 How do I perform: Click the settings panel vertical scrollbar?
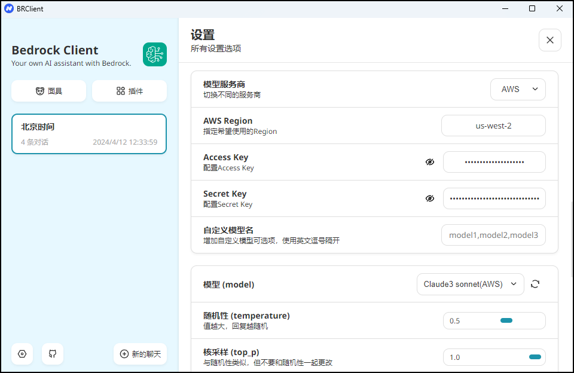click(572, 238)
